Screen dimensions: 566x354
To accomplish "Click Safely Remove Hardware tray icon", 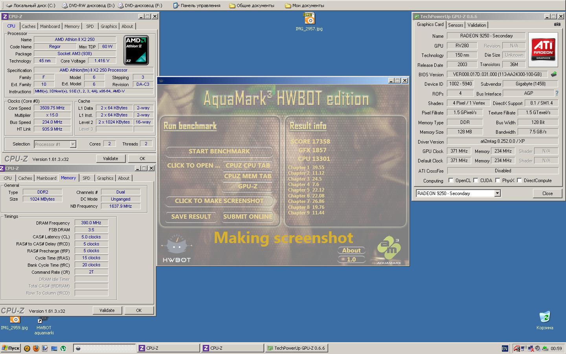I will coord(545,348).
